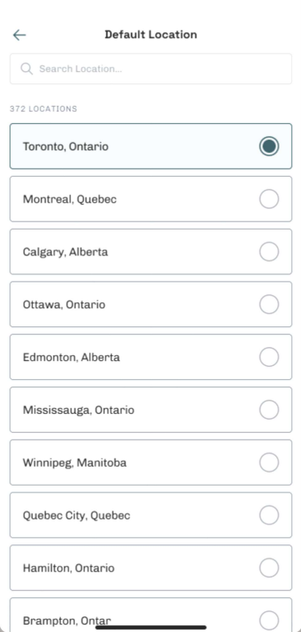This screenshot has width=301, height=632.
Task: Pick Ottawa, Ontario text label
Action: (64, 305)
